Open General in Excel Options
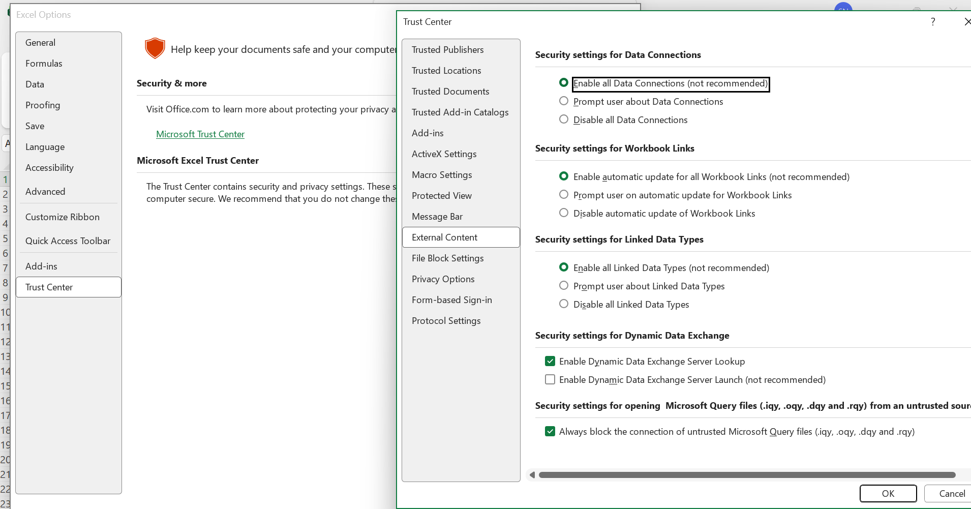971x509 pixels. [x=69, y=43]
